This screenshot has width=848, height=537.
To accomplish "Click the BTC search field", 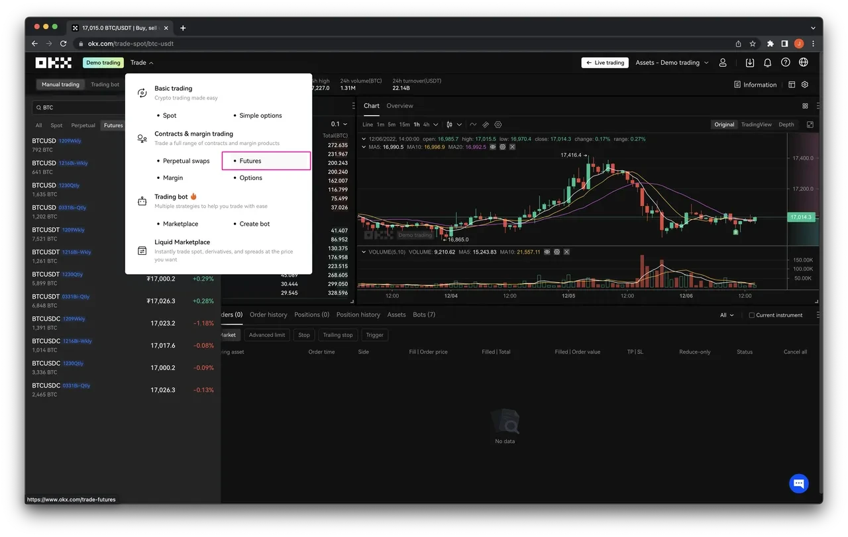I will 78,107.
